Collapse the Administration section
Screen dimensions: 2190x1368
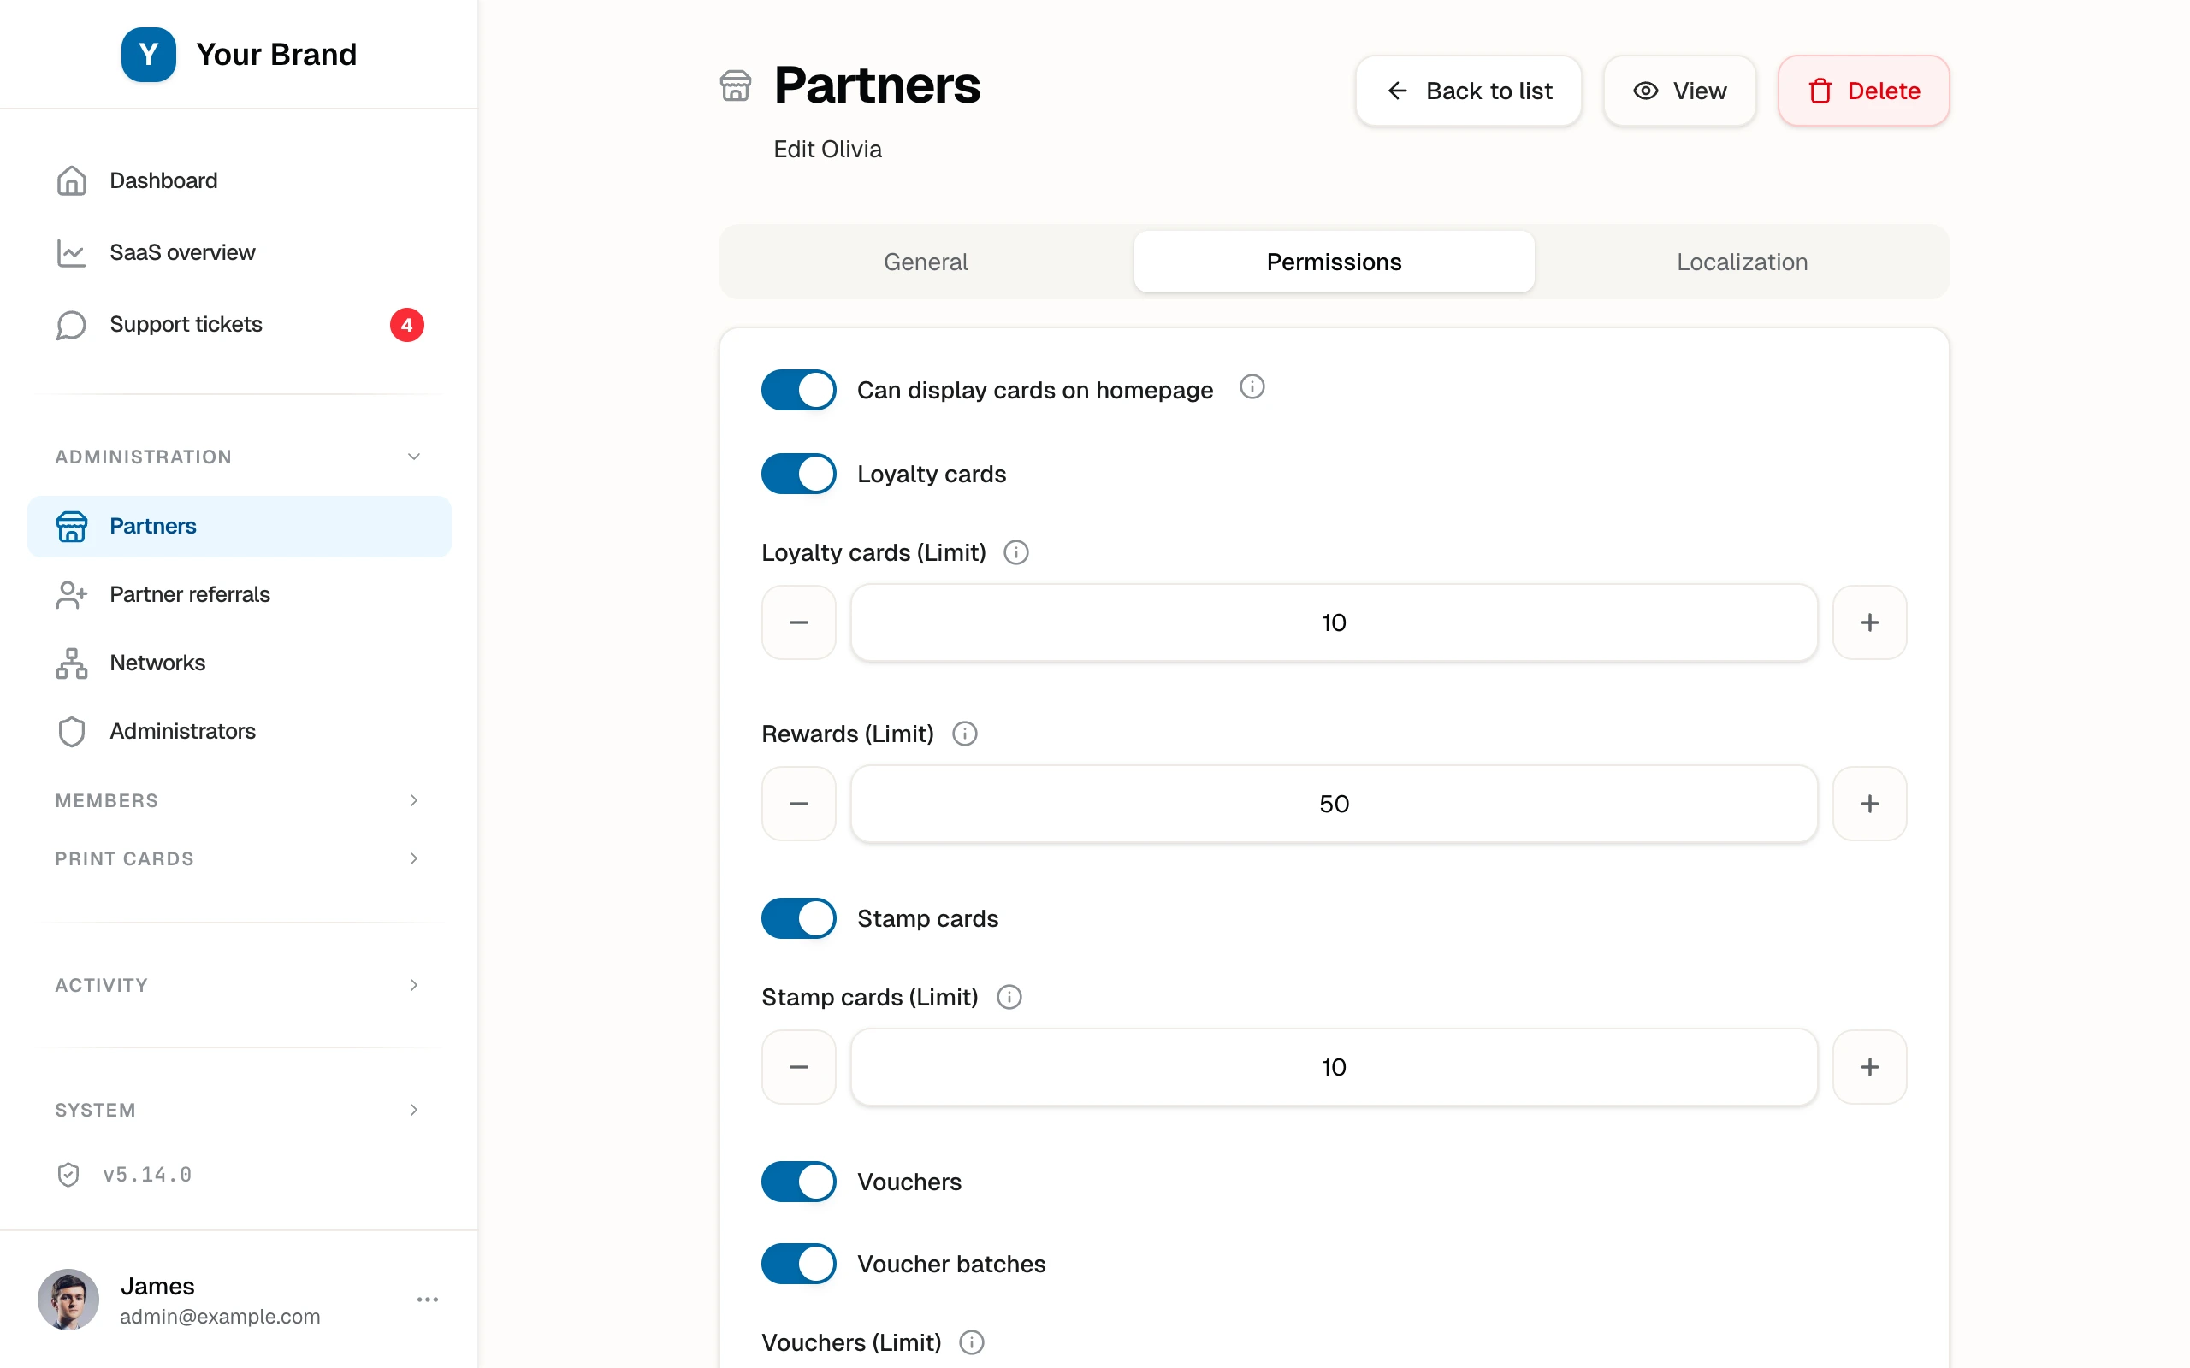click(239, 457)
